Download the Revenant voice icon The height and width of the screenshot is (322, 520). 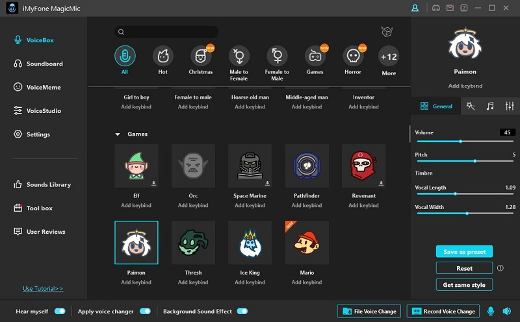coord(381,183)
